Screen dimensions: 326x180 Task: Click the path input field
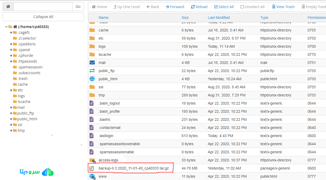coord(43,7)
